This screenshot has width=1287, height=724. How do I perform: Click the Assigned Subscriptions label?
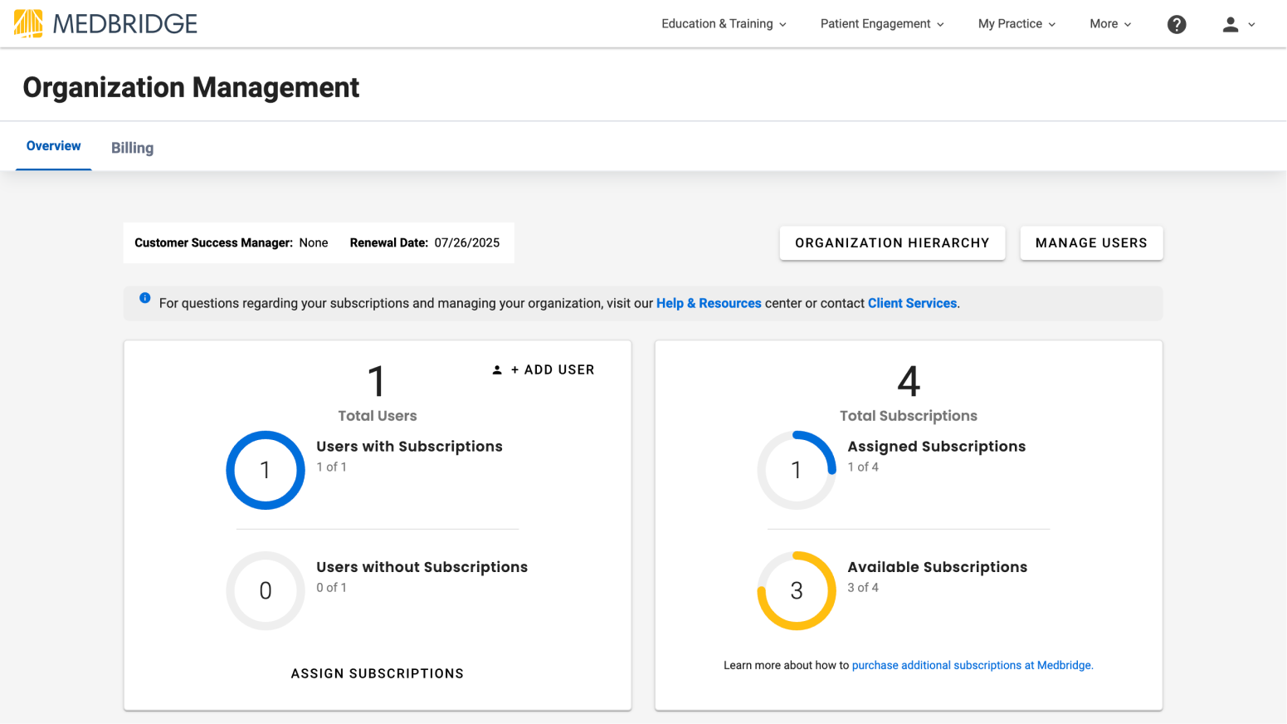click(x=936, y=447)
